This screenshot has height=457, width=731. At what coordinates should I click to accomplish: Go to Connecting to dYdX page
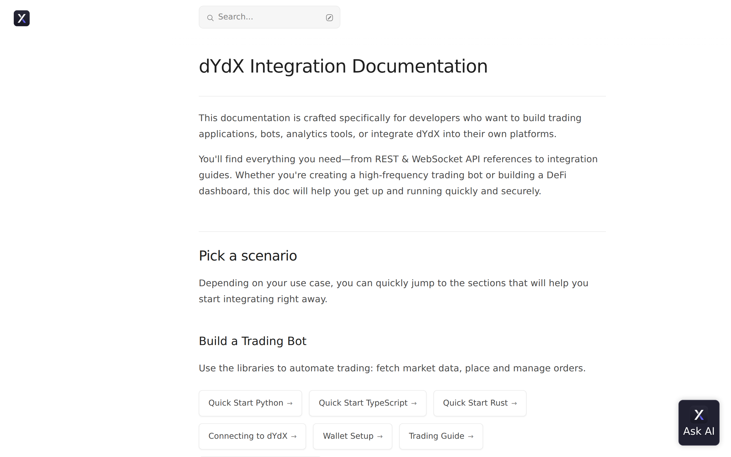pyautogui.click(x=252, y=436)
